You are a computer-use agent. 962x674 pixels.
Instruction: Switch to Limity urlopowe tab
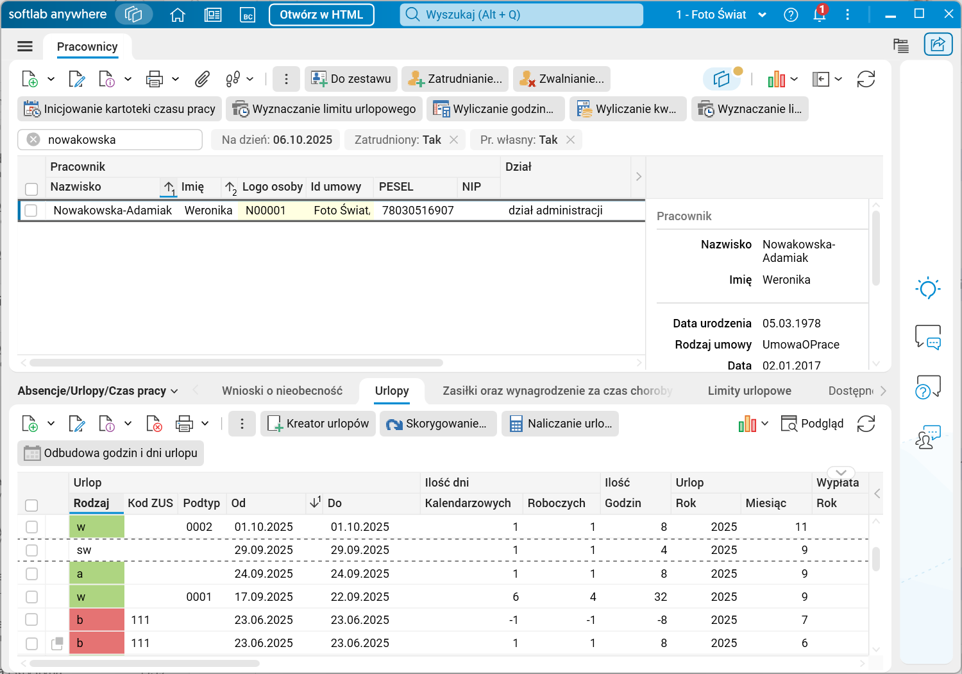pos(749,391)
